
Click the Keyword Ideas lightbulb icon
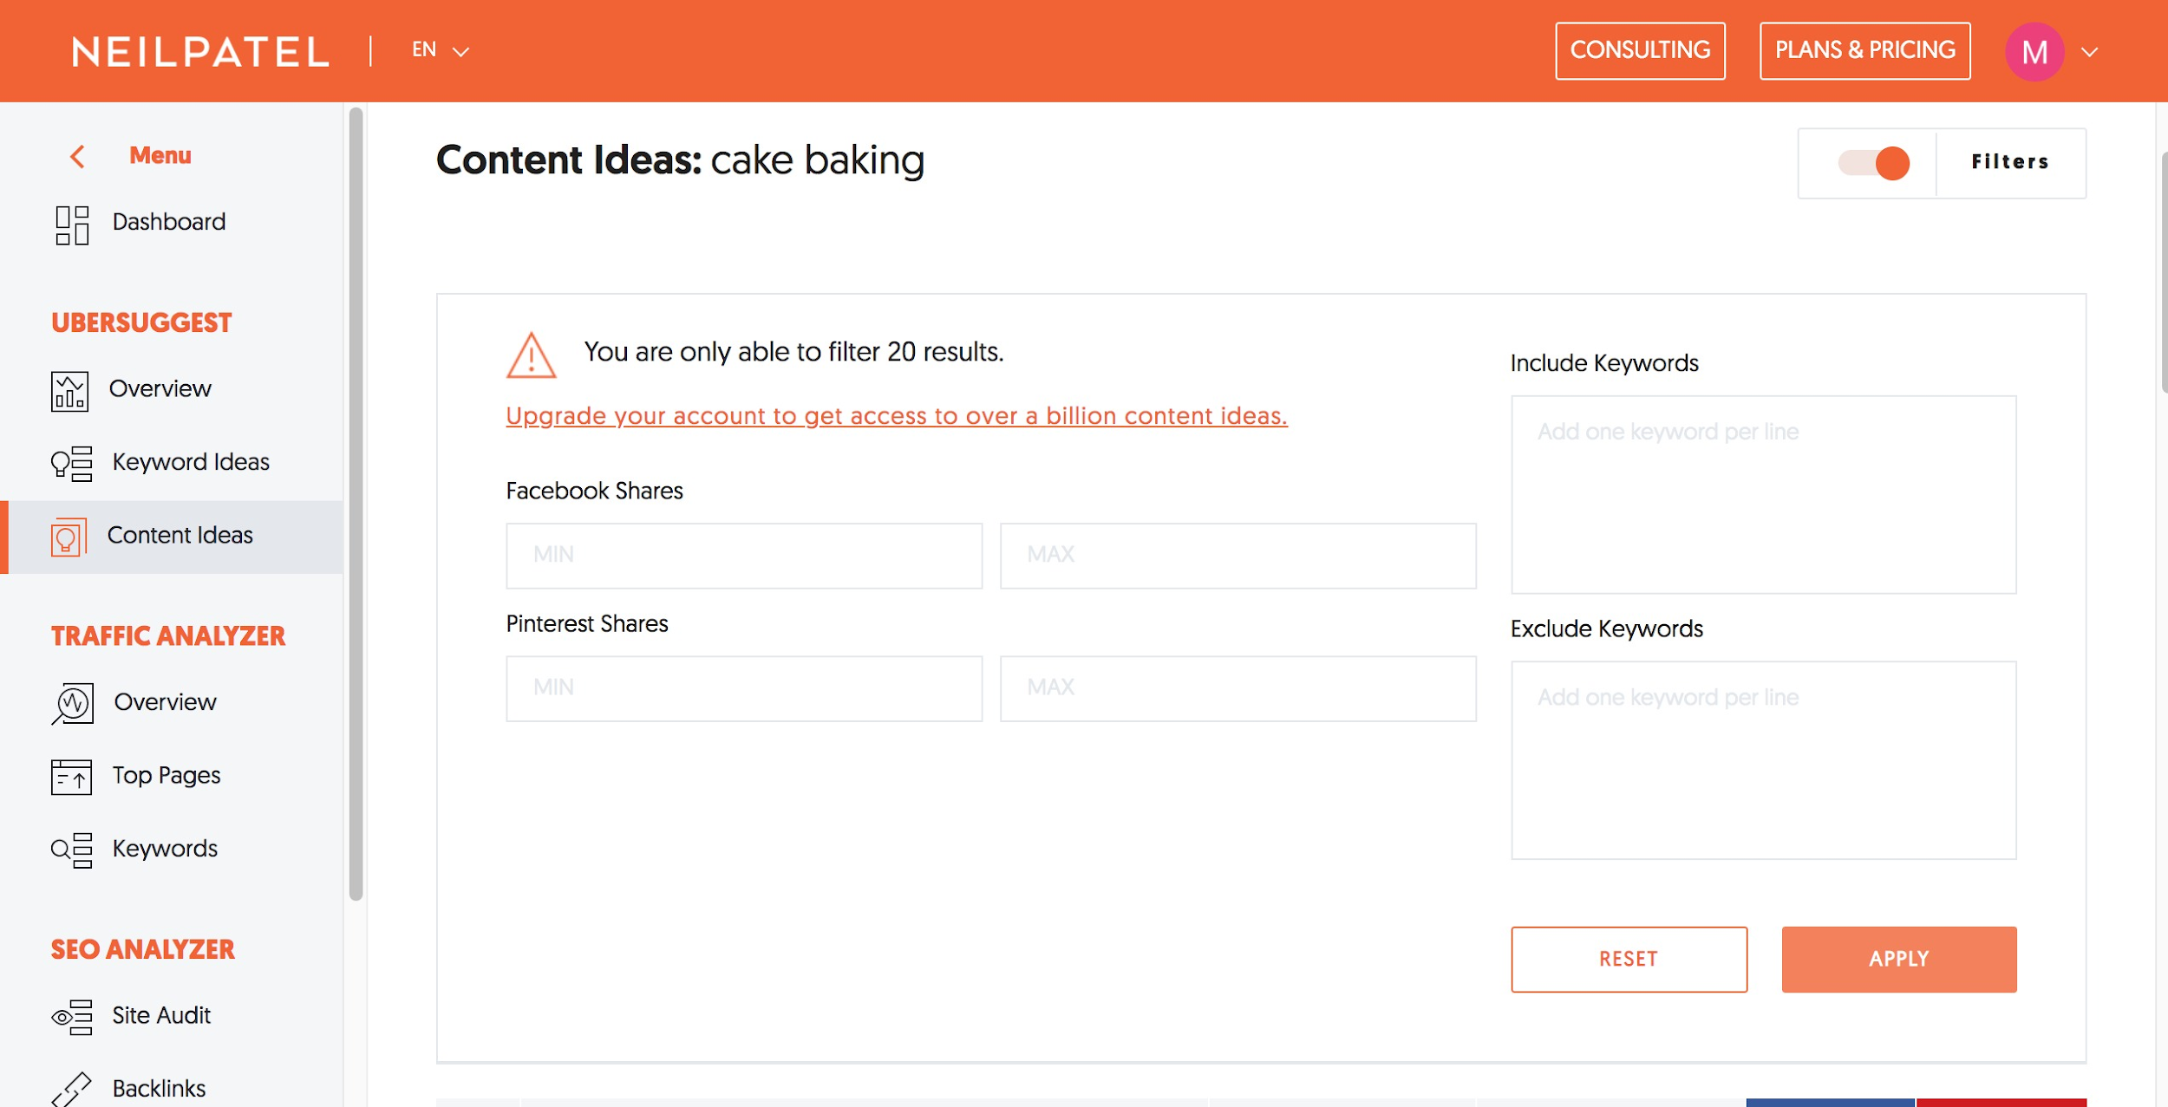[x=71, y=463]
